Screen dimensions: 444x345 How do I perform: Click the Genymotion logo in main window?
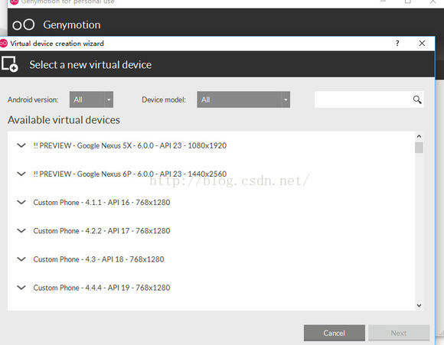(24, 24)
